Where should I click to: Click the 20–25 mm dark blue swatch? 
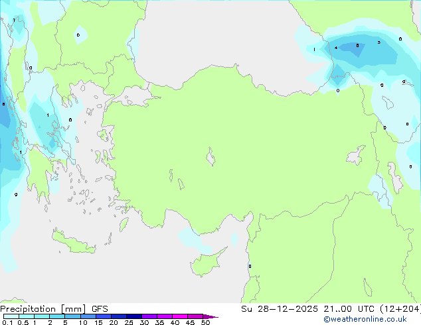coord(119,316)
